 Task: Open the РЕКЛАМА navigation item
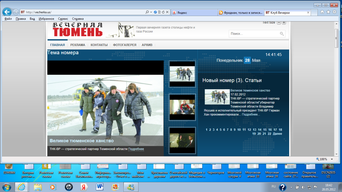tap(78, 45)
